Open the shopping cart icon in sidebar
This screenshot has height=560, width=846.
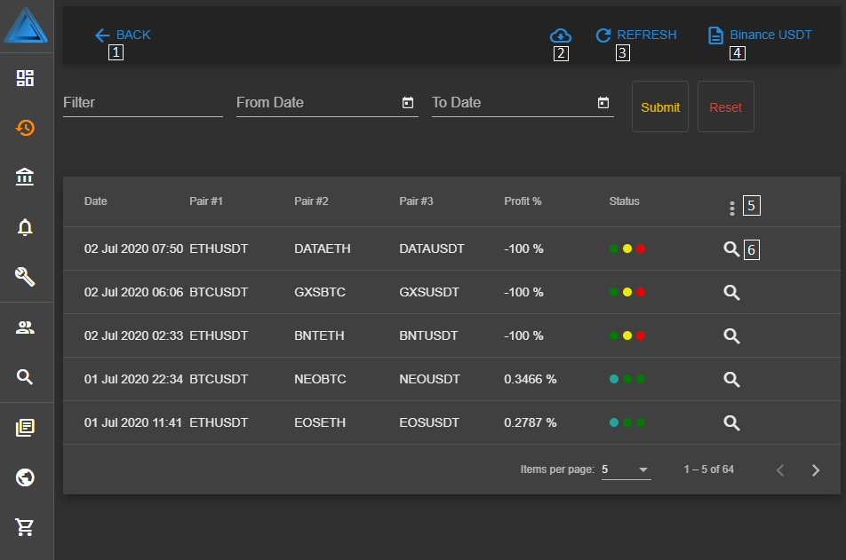click(x=25, y=527)
